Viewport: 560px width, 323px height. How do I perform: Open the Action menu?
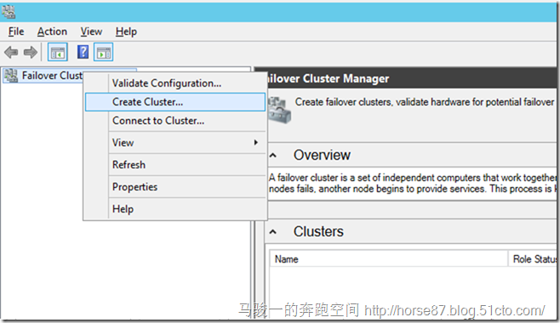click(52, 31)
